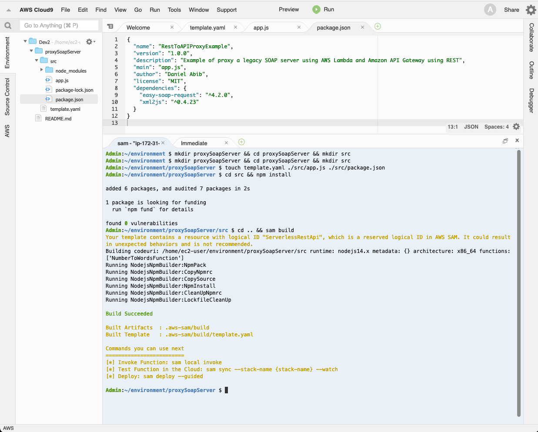Collapse the proxySoapServer folder
Screen dimensions: 538x432
coord(31,51)
